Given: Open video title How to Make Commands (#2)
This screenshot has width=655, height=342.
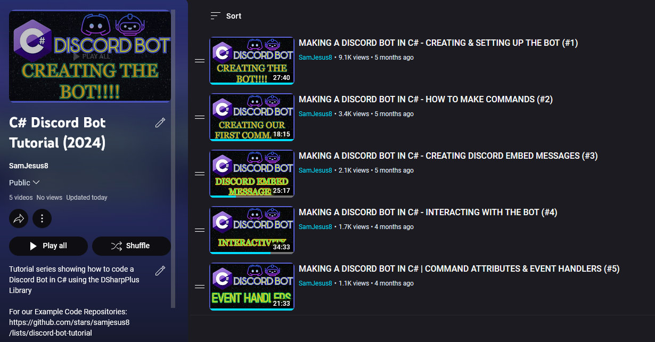Looking at the screenshot, I should tap(425, 100).
